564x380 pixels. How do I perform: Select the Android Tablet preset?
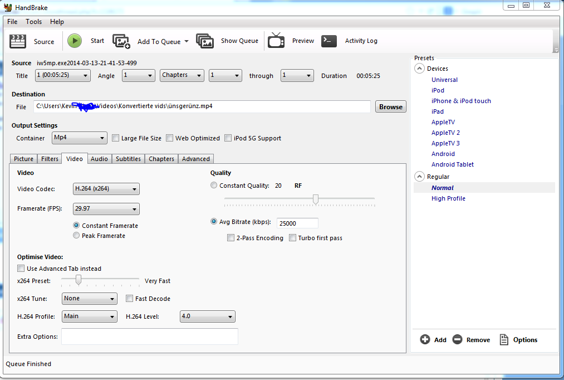coord(453,164)
